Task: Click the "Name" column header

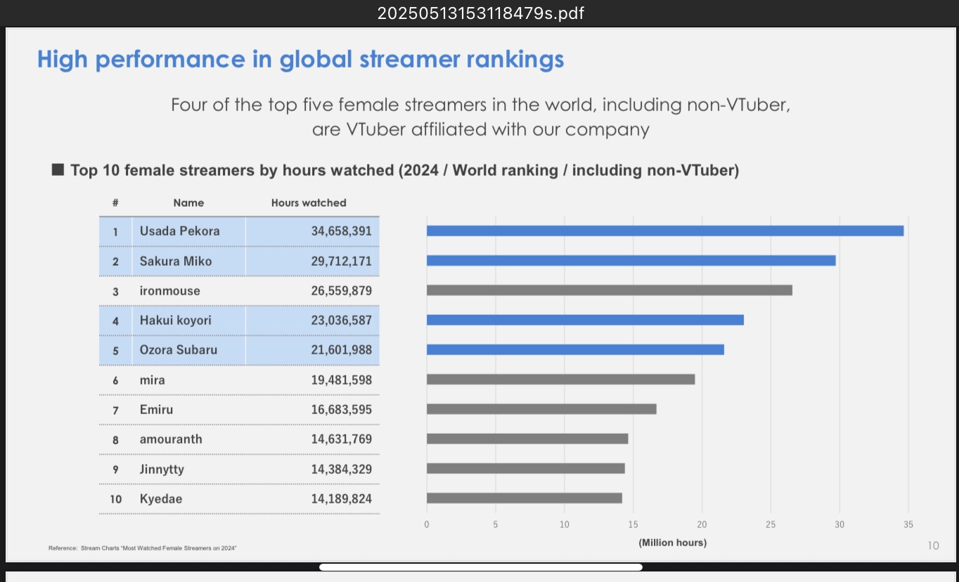Action: click(188, 202)
